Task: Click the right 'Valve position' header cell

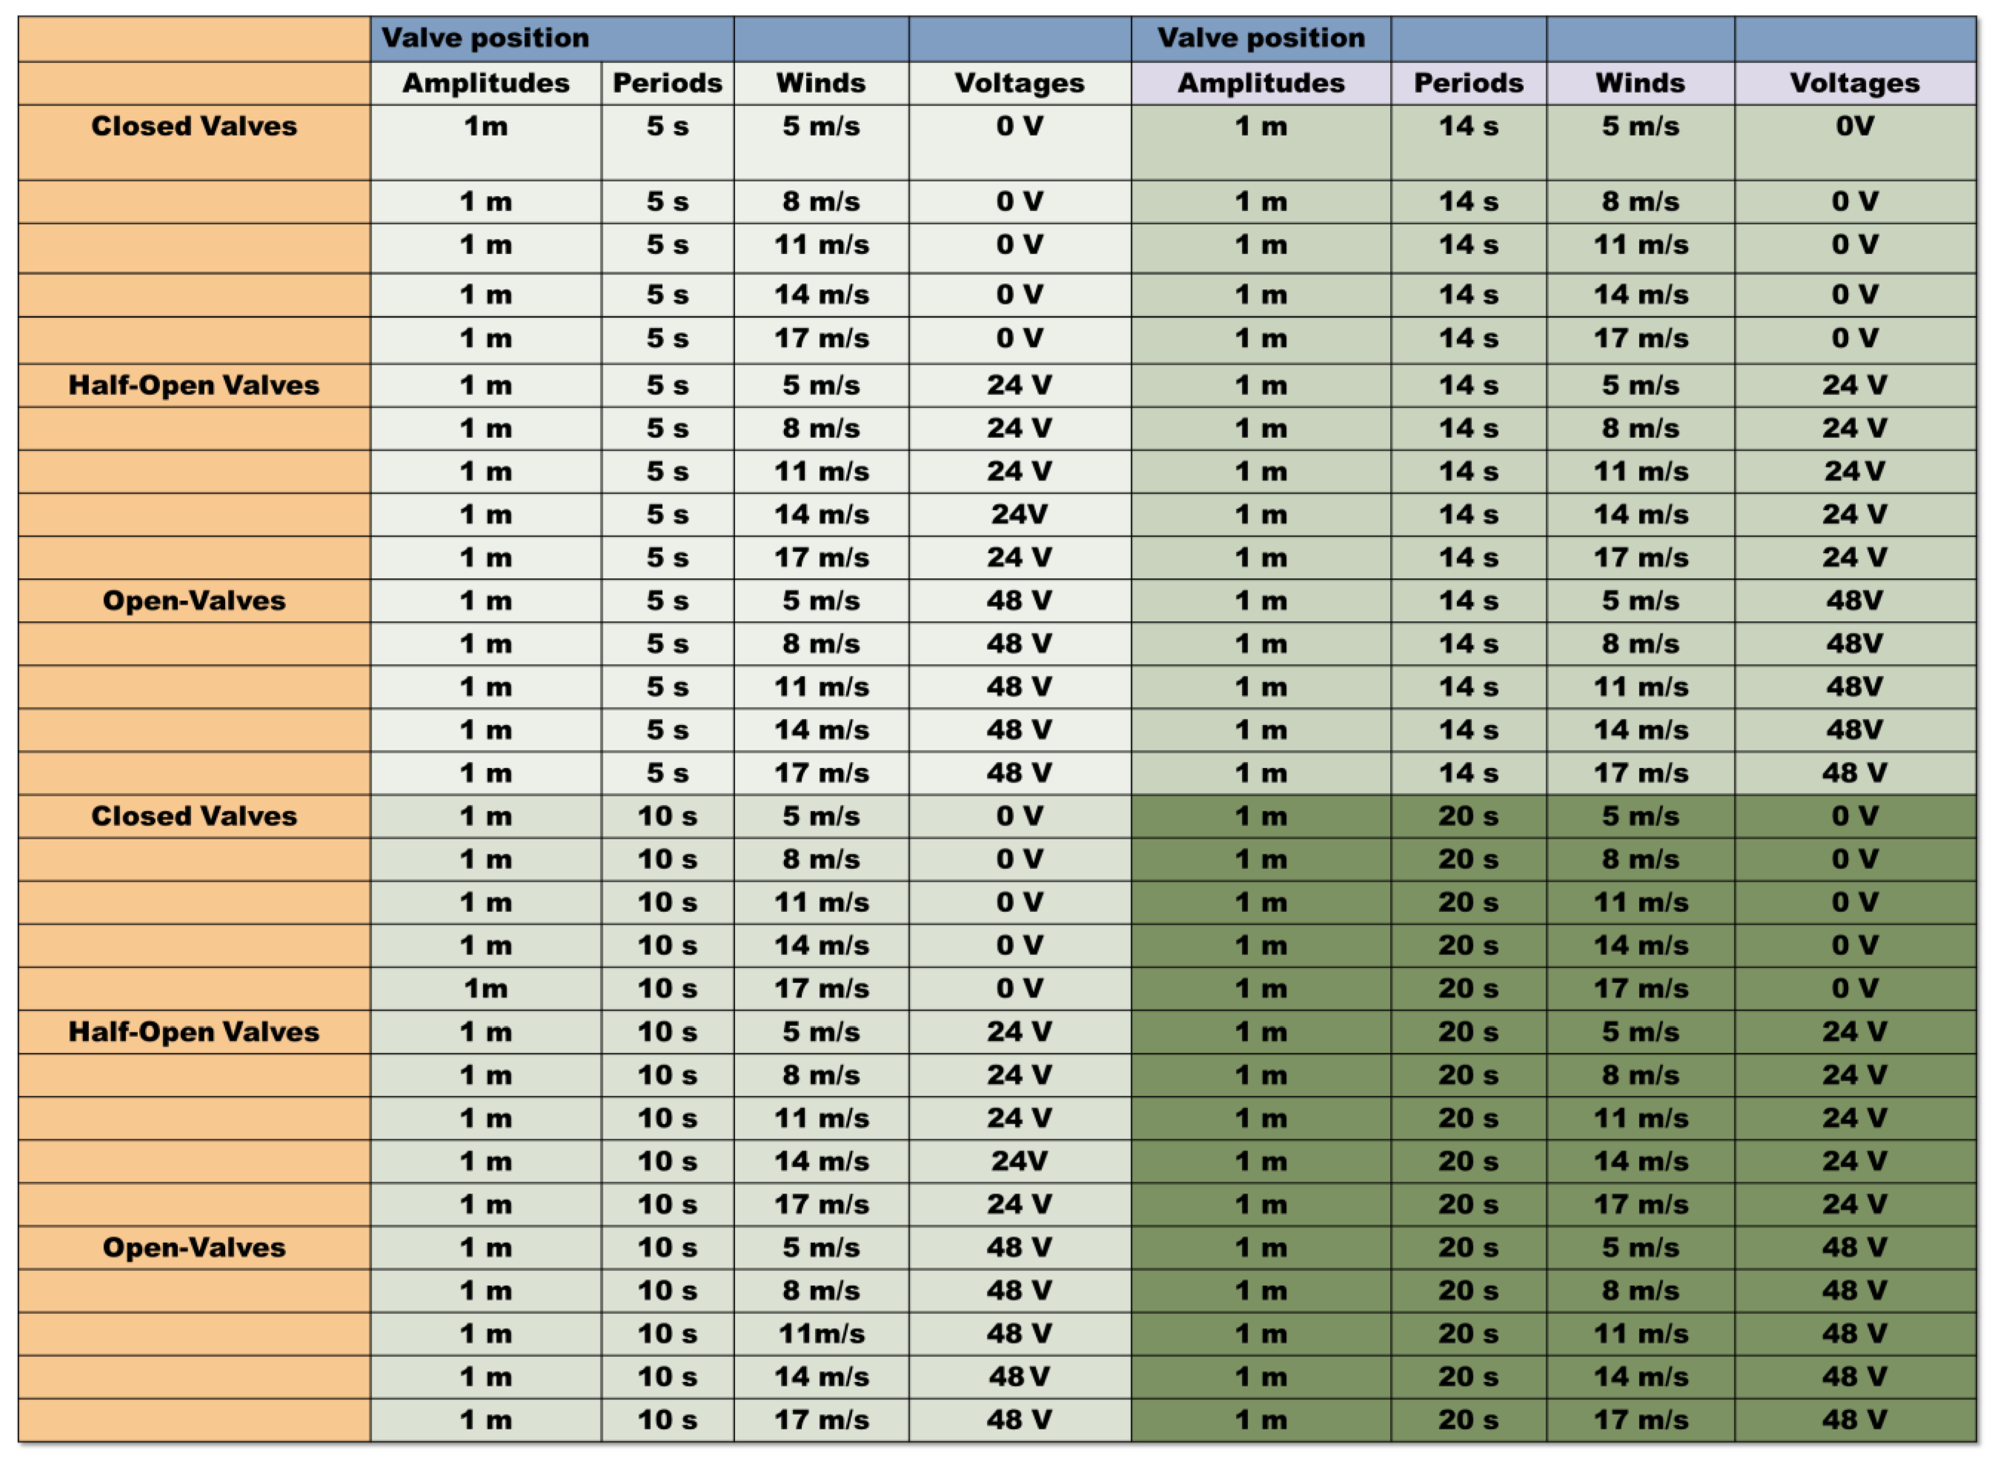Action: click(x=1260, y=38)
